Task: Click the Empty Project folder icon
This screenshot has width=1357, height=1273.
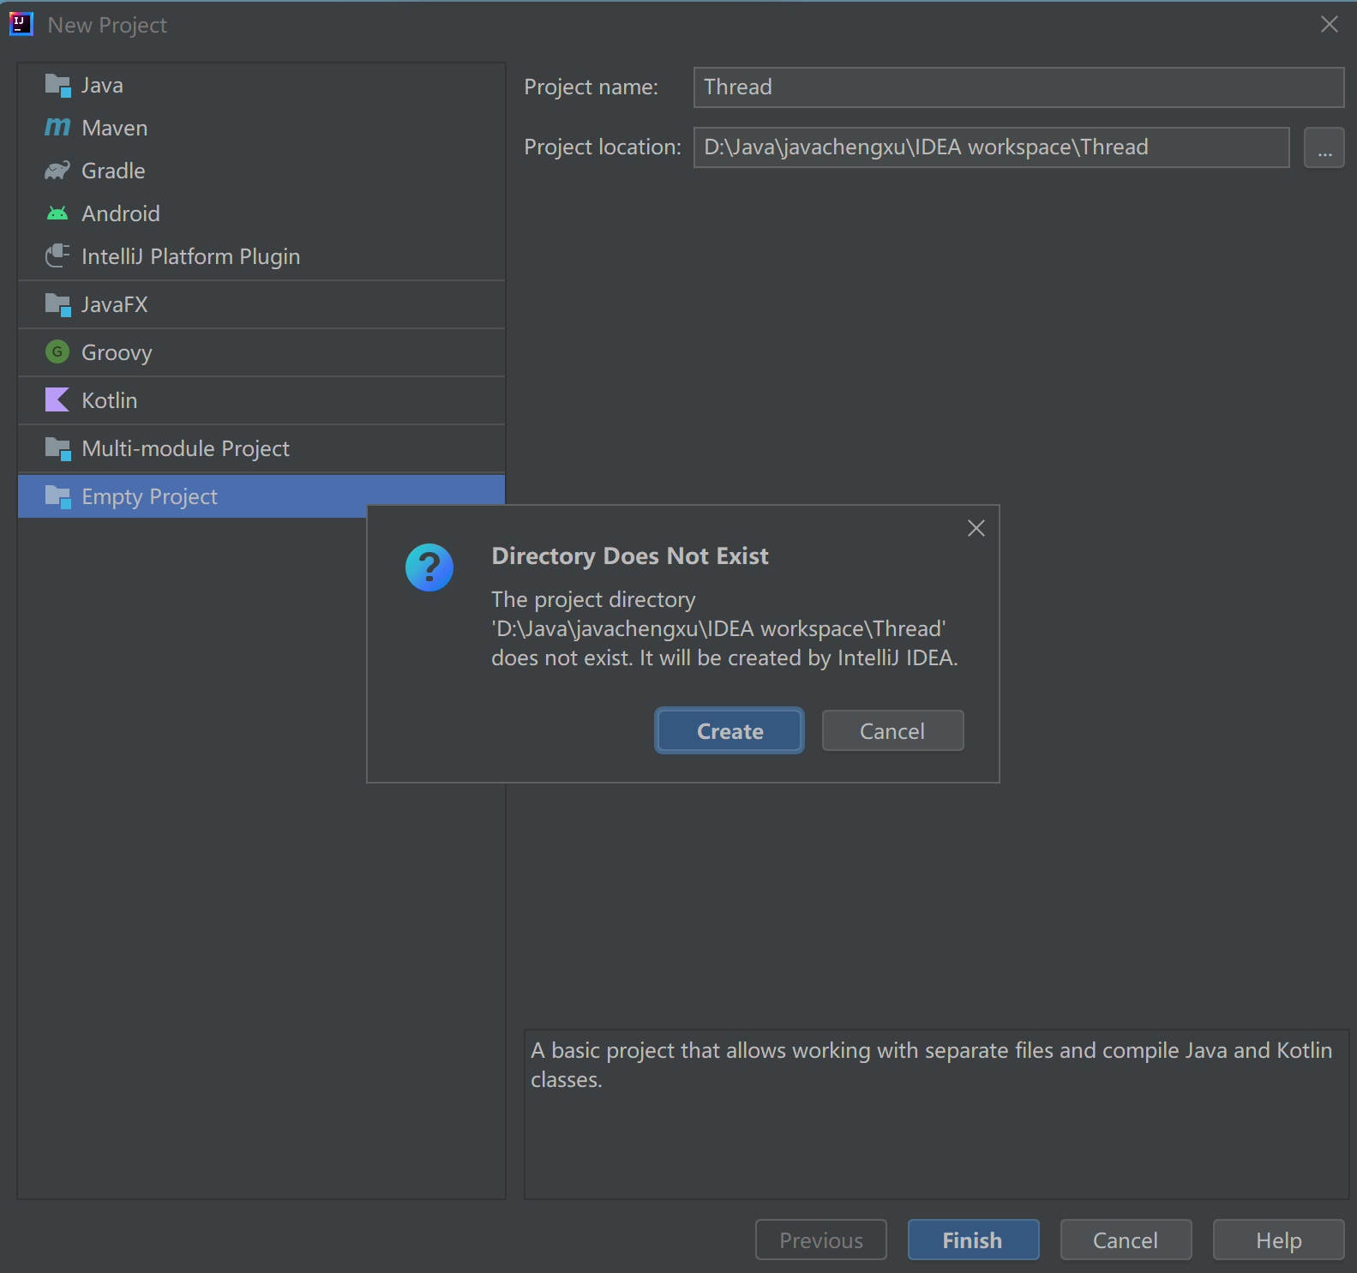Action: (57, 496)
